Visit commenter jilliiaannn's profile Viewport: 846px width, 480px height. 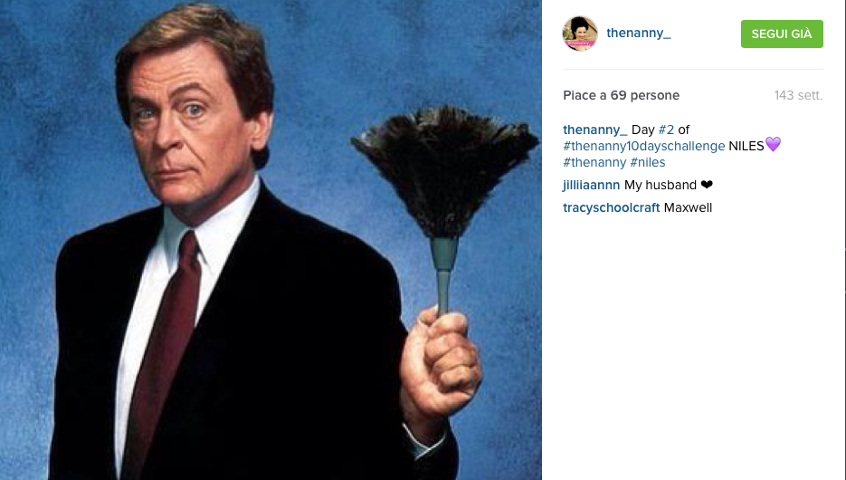[x=592, y=185]
